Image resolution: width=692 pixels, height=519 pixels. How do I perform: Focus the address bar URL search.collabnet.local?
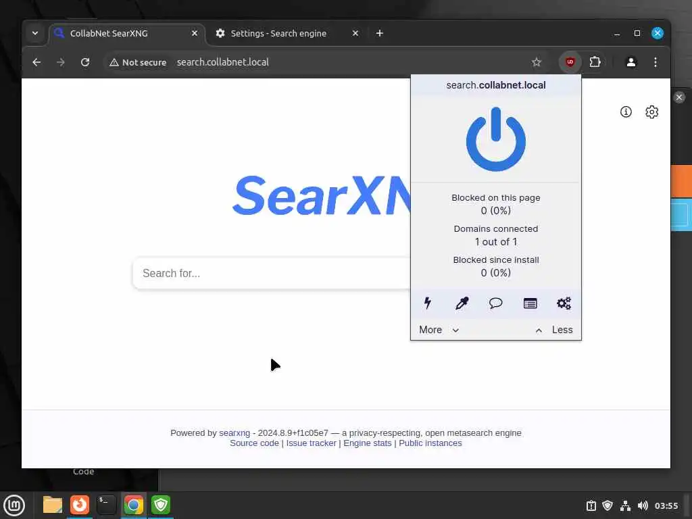222,62
